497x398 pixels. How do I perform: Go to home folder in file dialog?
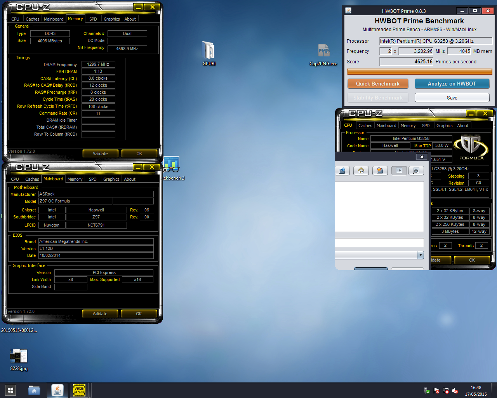click(361, 171)
